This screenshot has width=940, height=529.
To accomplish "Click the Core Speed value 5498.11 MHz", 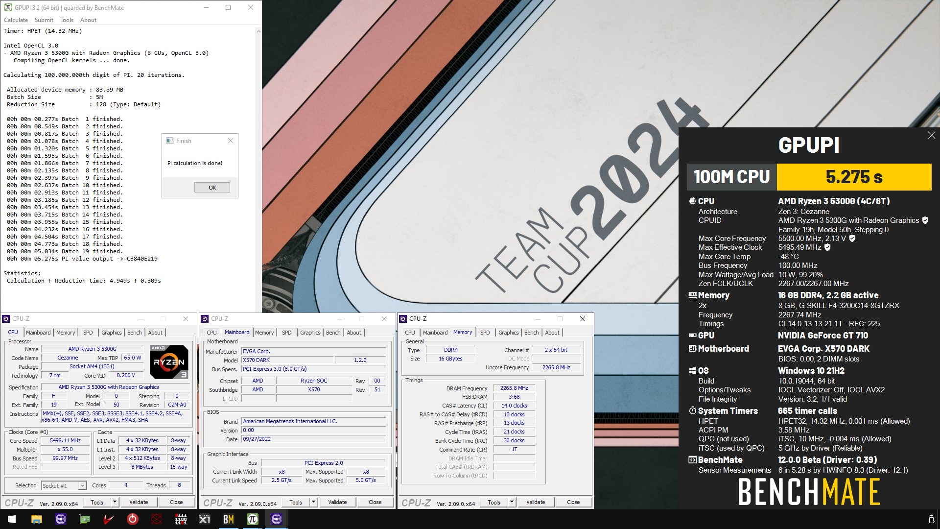I will [x=65, y=440].
